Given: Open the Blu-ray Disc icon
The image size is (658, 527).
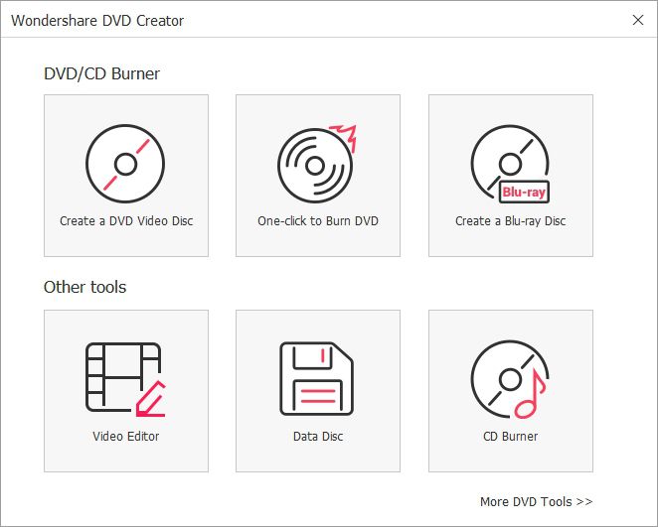Looking at the screenshot, I should click(x=509, y=164).
